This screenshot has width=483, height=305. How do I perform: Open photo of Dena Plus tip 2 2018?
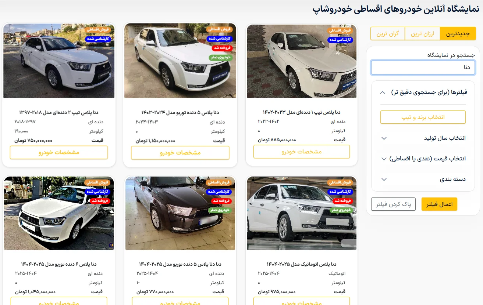59,61
